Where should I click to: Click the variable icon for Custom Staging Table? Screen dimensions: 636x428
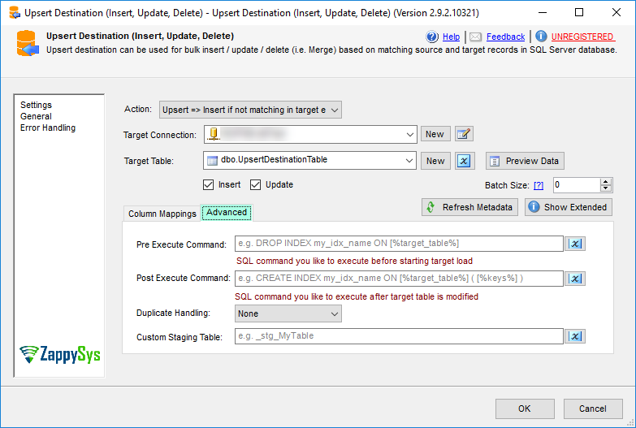tap(575, 336)
